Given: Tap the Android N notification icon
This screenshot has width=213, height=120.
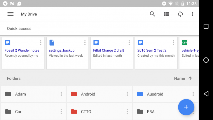Looking at the screenshot, I should 12,4.
